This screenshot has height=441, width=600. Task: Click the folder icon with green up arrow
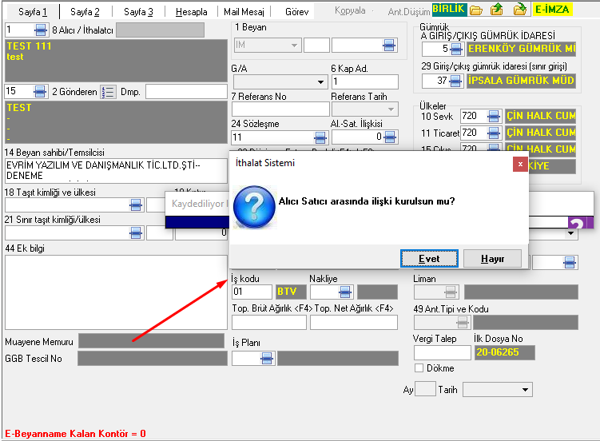pyautogui.click(x=497, y=10)
